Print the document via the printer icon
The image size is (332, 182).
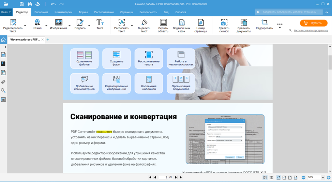pos(30,4)
